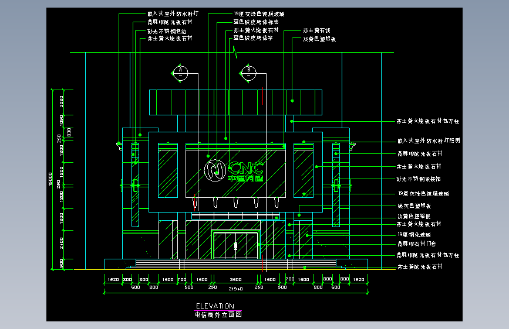Viewport: 509px width, 329px height.
Task: Click the 英国啡石材门套 label
Action: (416, 244)
